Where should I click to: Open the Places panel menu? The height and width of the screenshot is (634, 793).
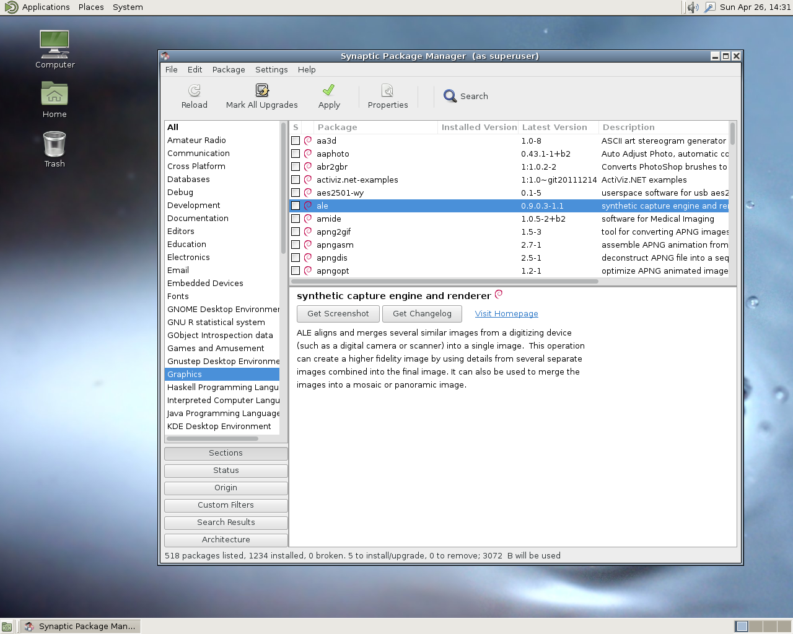(x=91, y=7)
